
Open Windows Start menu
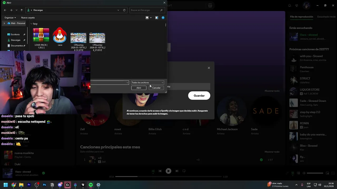6,185
